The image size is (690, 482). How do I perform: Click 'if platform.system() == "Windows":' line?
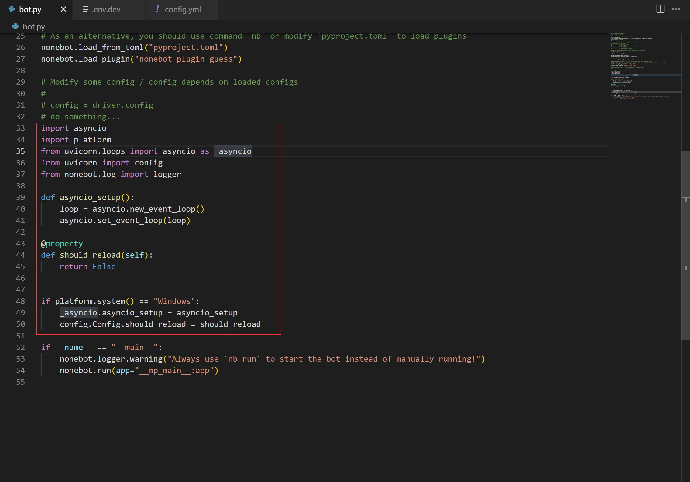pos(120,301)
